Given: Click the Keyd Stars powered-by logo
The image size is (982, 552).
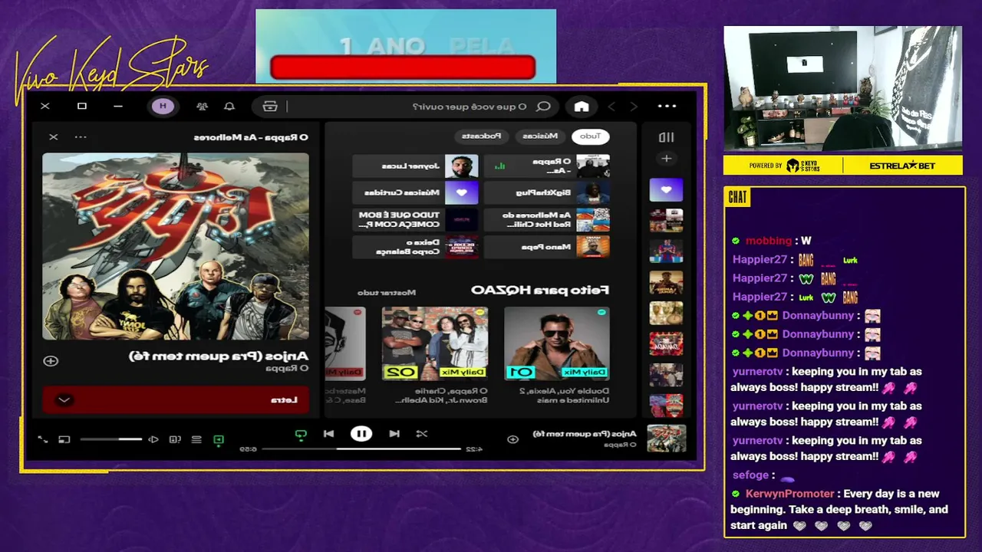Looking at the screenshot, I should [802, 166].
